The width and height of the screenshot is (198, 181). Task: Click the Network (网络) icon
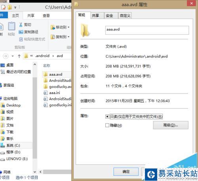tap(1, 172)
